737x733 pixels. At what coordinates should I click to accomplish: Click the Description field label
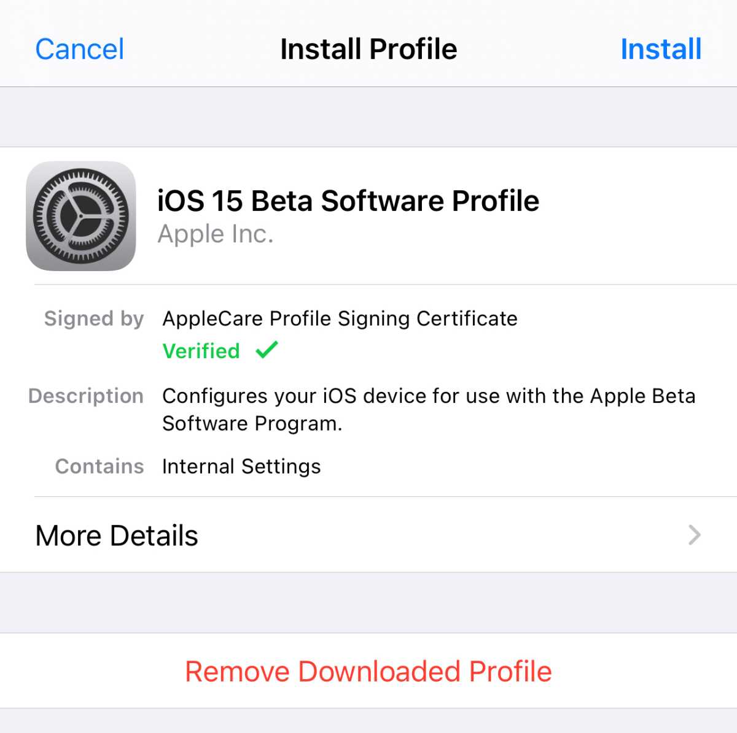[x=86, y=396]
